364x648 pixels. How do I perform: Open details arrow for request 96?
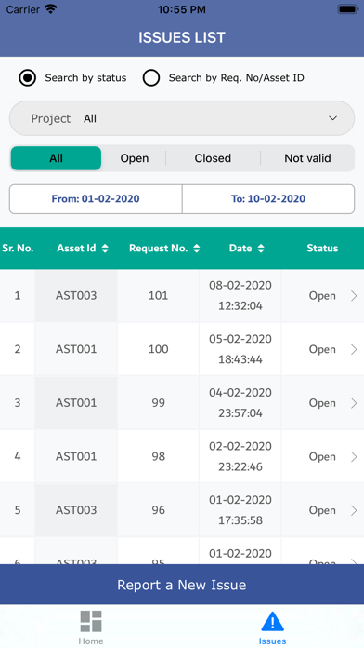click(354, 510)
